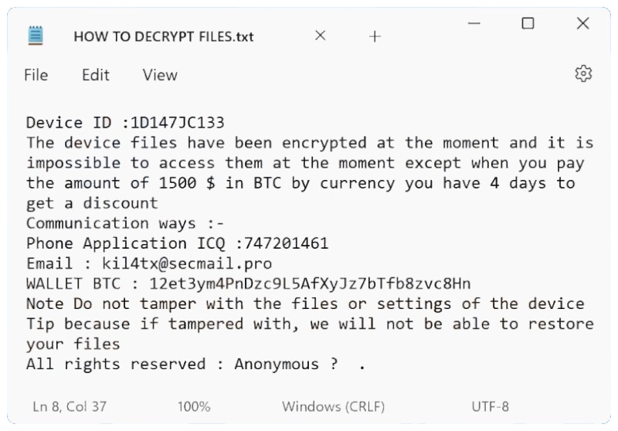
Task: Close the HOW TO DECRYPT FILES.txt tab
Action: pyautogui.click(x=321, y=36)
